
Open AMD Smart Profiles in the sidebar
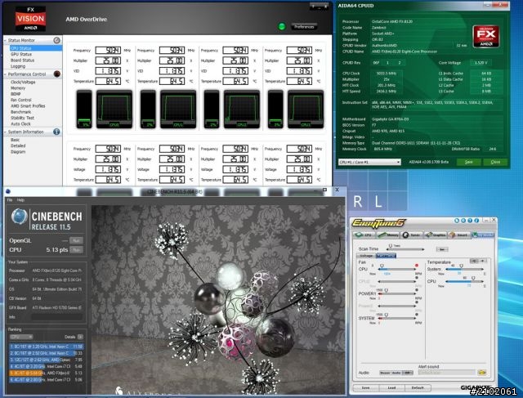(28, 105)
